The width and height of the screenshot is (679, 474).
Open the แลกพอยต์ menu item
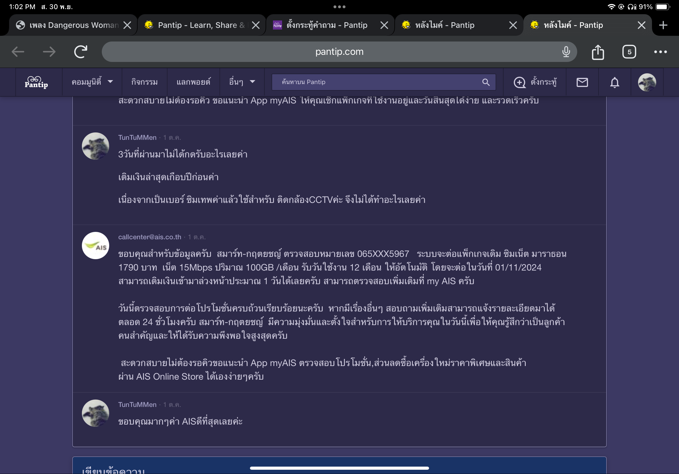pyautogui.click(x=193, y=82)
